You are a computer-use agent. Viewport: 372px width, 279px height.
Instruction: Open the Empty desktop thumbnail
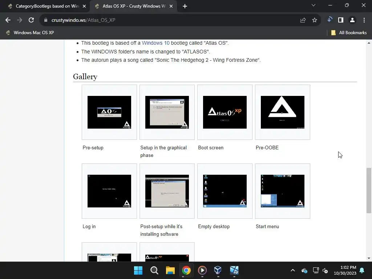pyautogui.click(x=225, y=191)
